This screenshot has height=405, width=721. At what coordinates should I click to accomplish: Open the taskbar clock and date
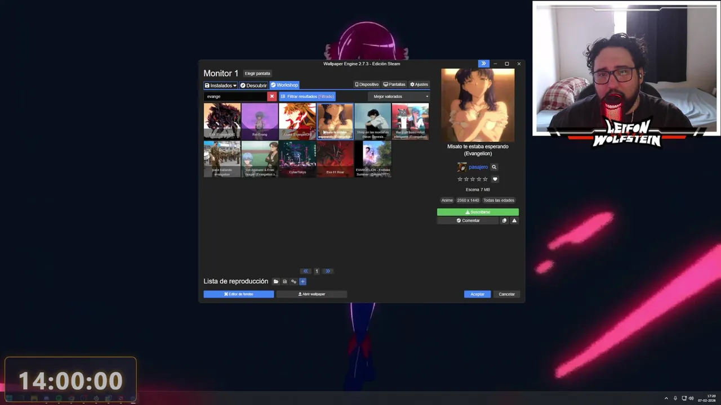click(x=707, y=398)
